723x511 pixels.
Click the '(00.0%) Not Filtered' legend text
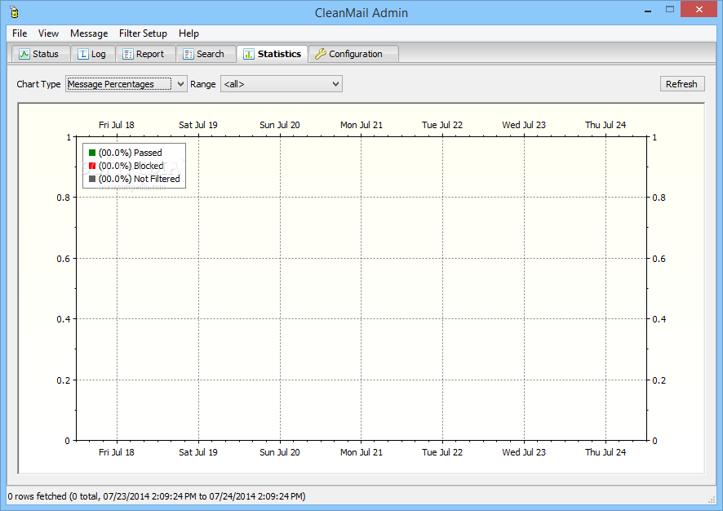[x=140, y=179]
